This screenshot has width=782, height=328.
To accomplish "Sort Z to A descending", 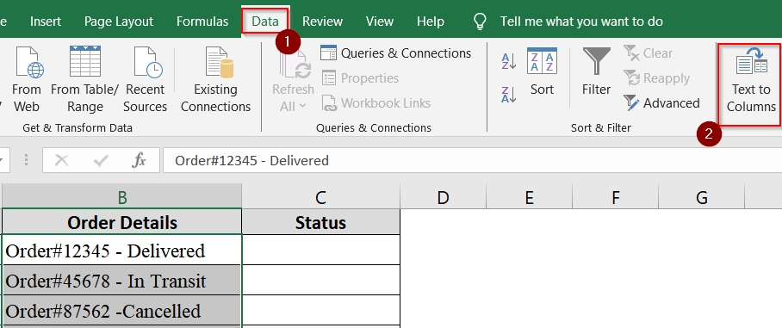I will point(509,94).
